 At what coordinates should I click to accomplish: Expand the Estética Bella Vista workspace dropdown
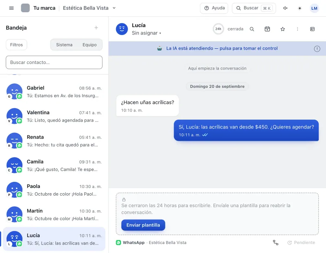[x=89, y=8]
